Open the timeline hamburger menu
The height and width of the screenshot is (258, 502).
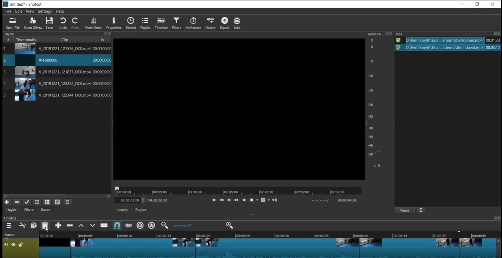(9, 225)
